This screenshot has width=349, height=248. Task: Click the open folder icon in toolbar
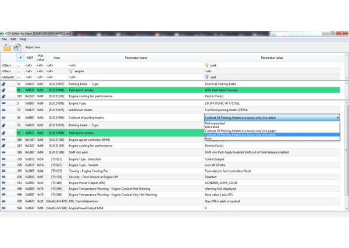coord(8,47)
